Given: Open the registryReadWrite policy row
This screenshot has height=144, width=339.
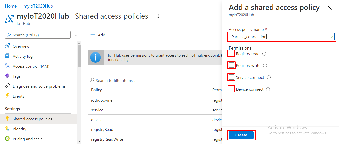Looking at the screenshot, I should (x=107, y=139).
